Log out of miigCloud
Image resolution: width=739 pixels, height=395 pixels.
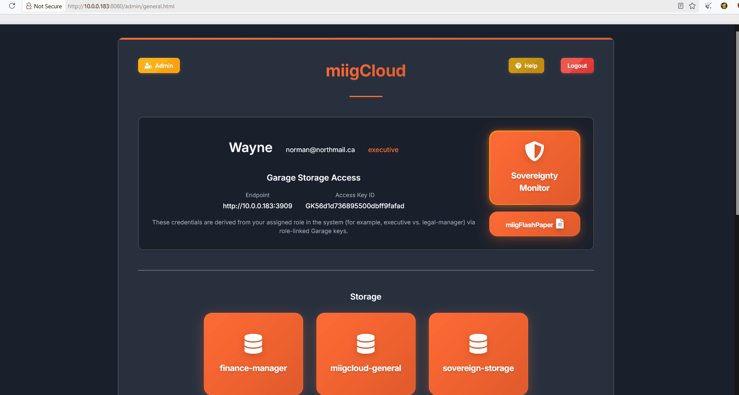(577, 65)
